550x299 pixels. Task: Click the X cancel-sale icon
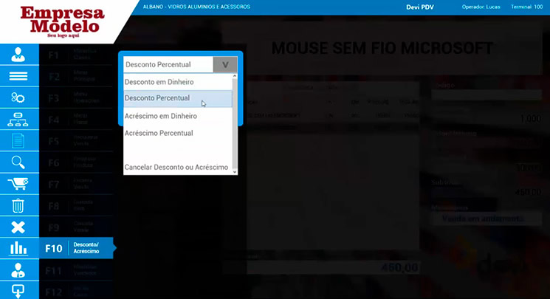coord(18,227)
